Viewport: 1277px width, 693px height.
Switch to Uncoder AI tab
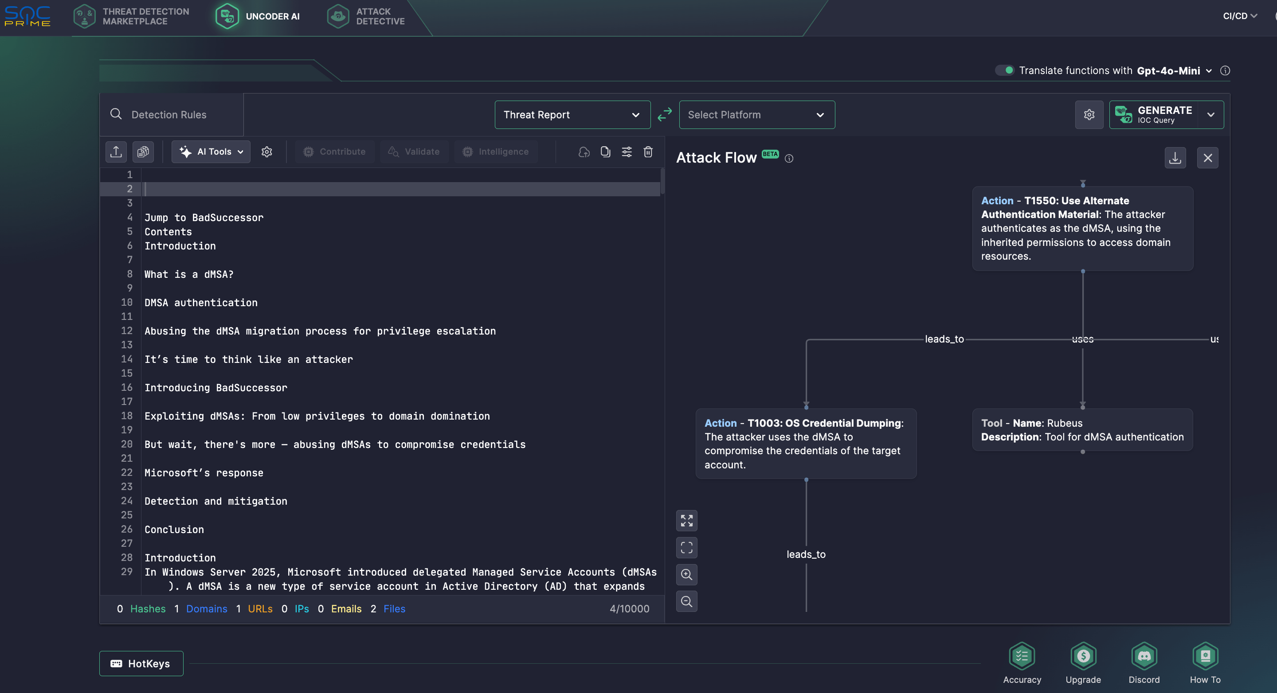point(258,16)
